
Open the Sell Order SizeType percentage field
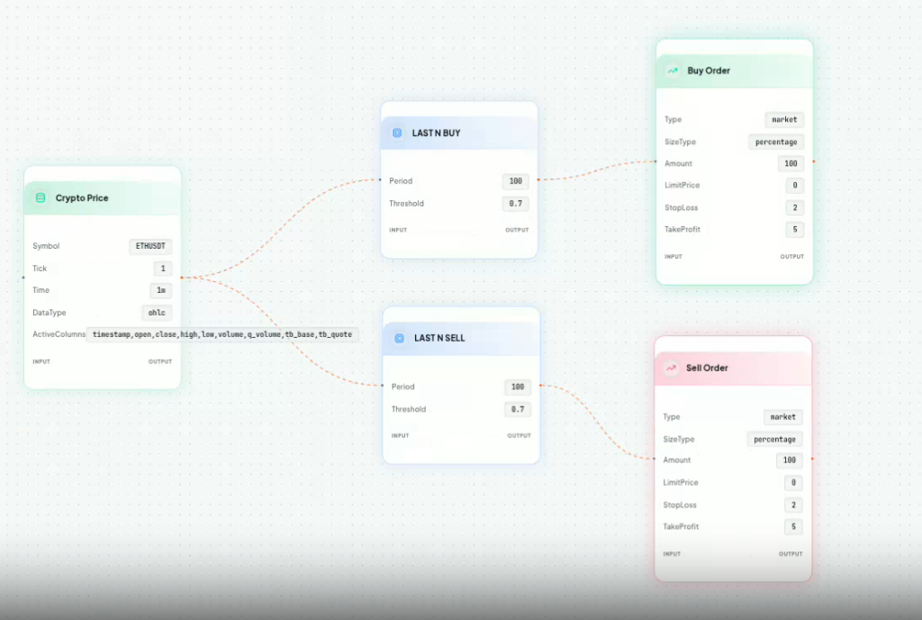click(775, 440)
